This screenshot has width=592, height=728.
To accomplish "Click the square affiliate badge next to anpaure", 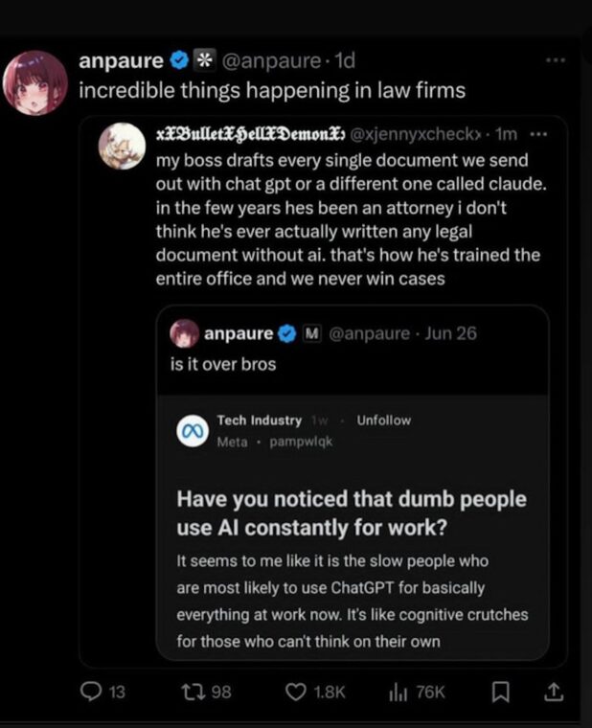I will [203, 61].
